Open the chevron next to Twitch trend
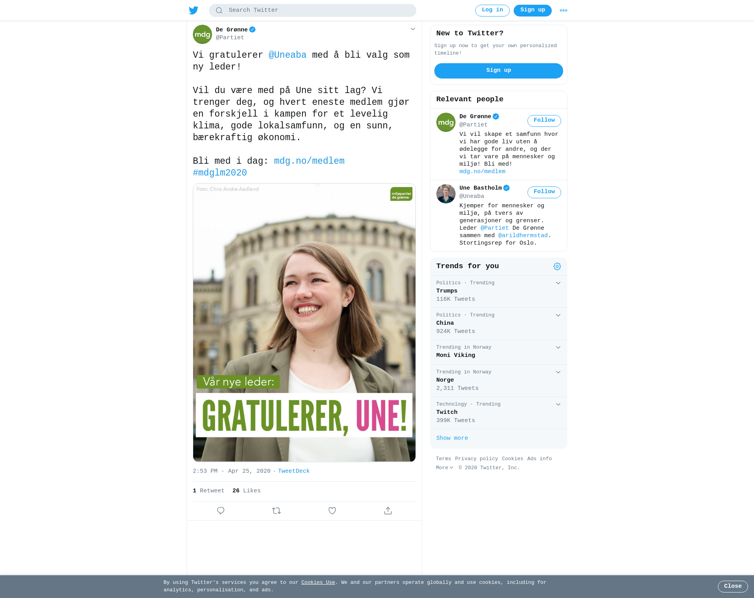 tap(558, 404)
